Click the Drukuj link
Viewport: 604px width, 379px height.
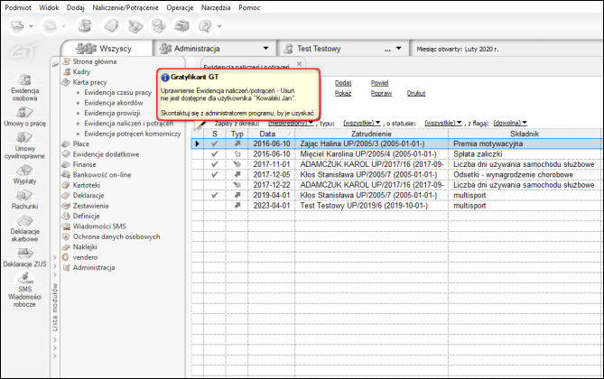coord(416,93)
